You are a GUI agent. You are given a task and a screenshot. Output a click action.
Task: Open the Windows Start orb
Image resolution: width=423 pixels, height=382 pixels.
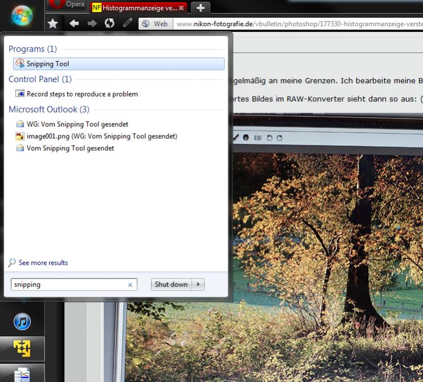22,15
